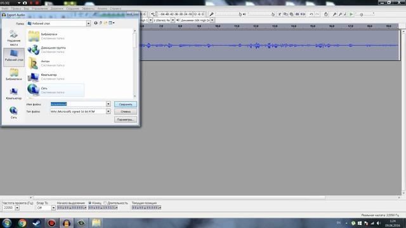Open the Файл menu
The height and width of the screenshot is (228, 406).
(x=4, y=8)
